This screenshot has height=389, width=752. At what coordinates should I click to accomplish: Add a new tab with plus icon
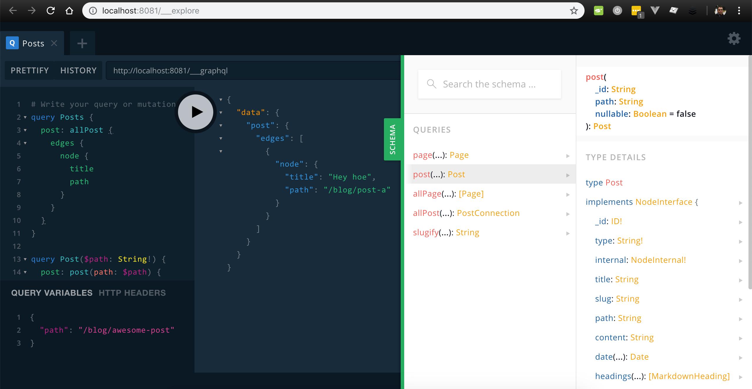[82, 43]
